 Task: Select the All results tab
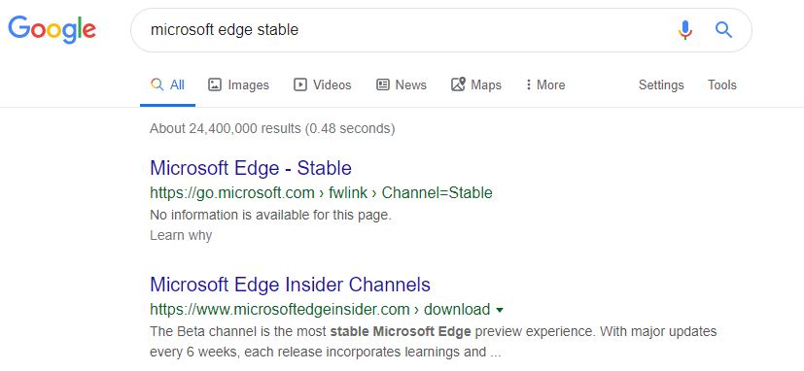167,84
